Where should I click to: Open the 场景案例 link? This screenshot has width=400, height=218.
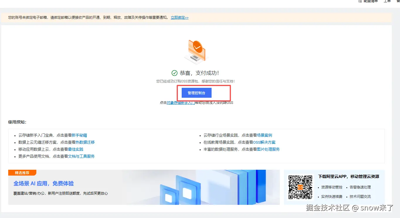coord(265,135)
